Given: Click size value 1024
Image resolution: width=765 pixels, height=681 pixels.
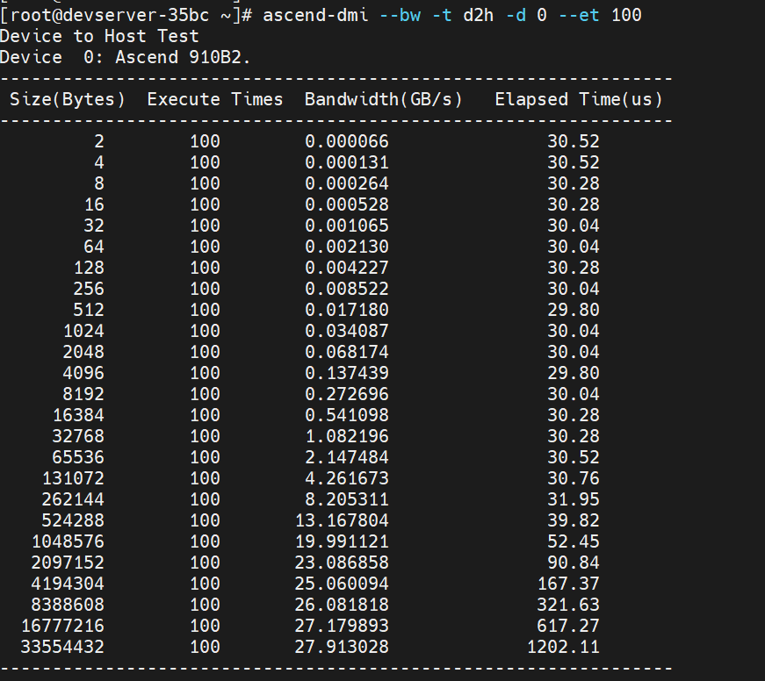Looking at the screenshot, I should click(x=83, y=331).
